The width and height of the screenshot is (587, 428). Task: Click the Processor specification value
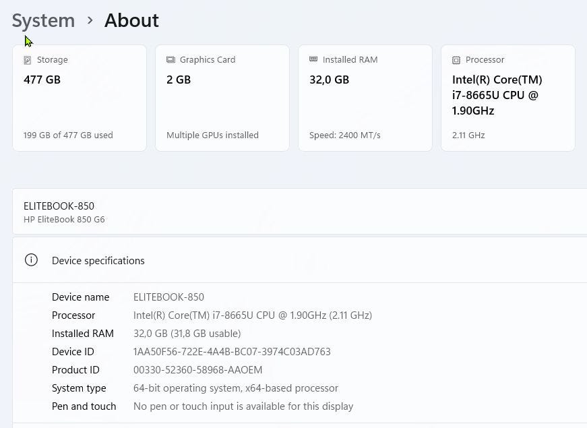tap(252, 315)
